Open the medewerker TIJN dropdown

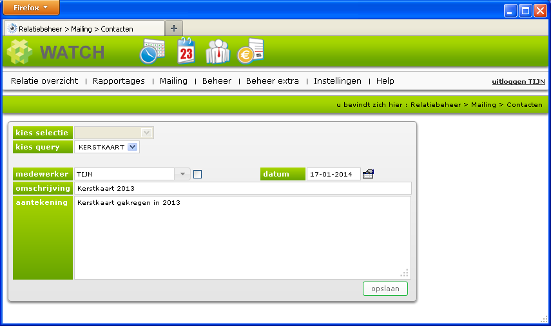point(182,174)
